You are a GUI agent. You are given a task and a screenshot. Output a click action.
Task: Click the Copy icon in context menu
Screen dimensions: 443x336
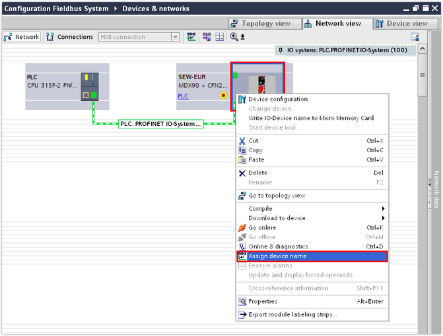coord(242,150)
